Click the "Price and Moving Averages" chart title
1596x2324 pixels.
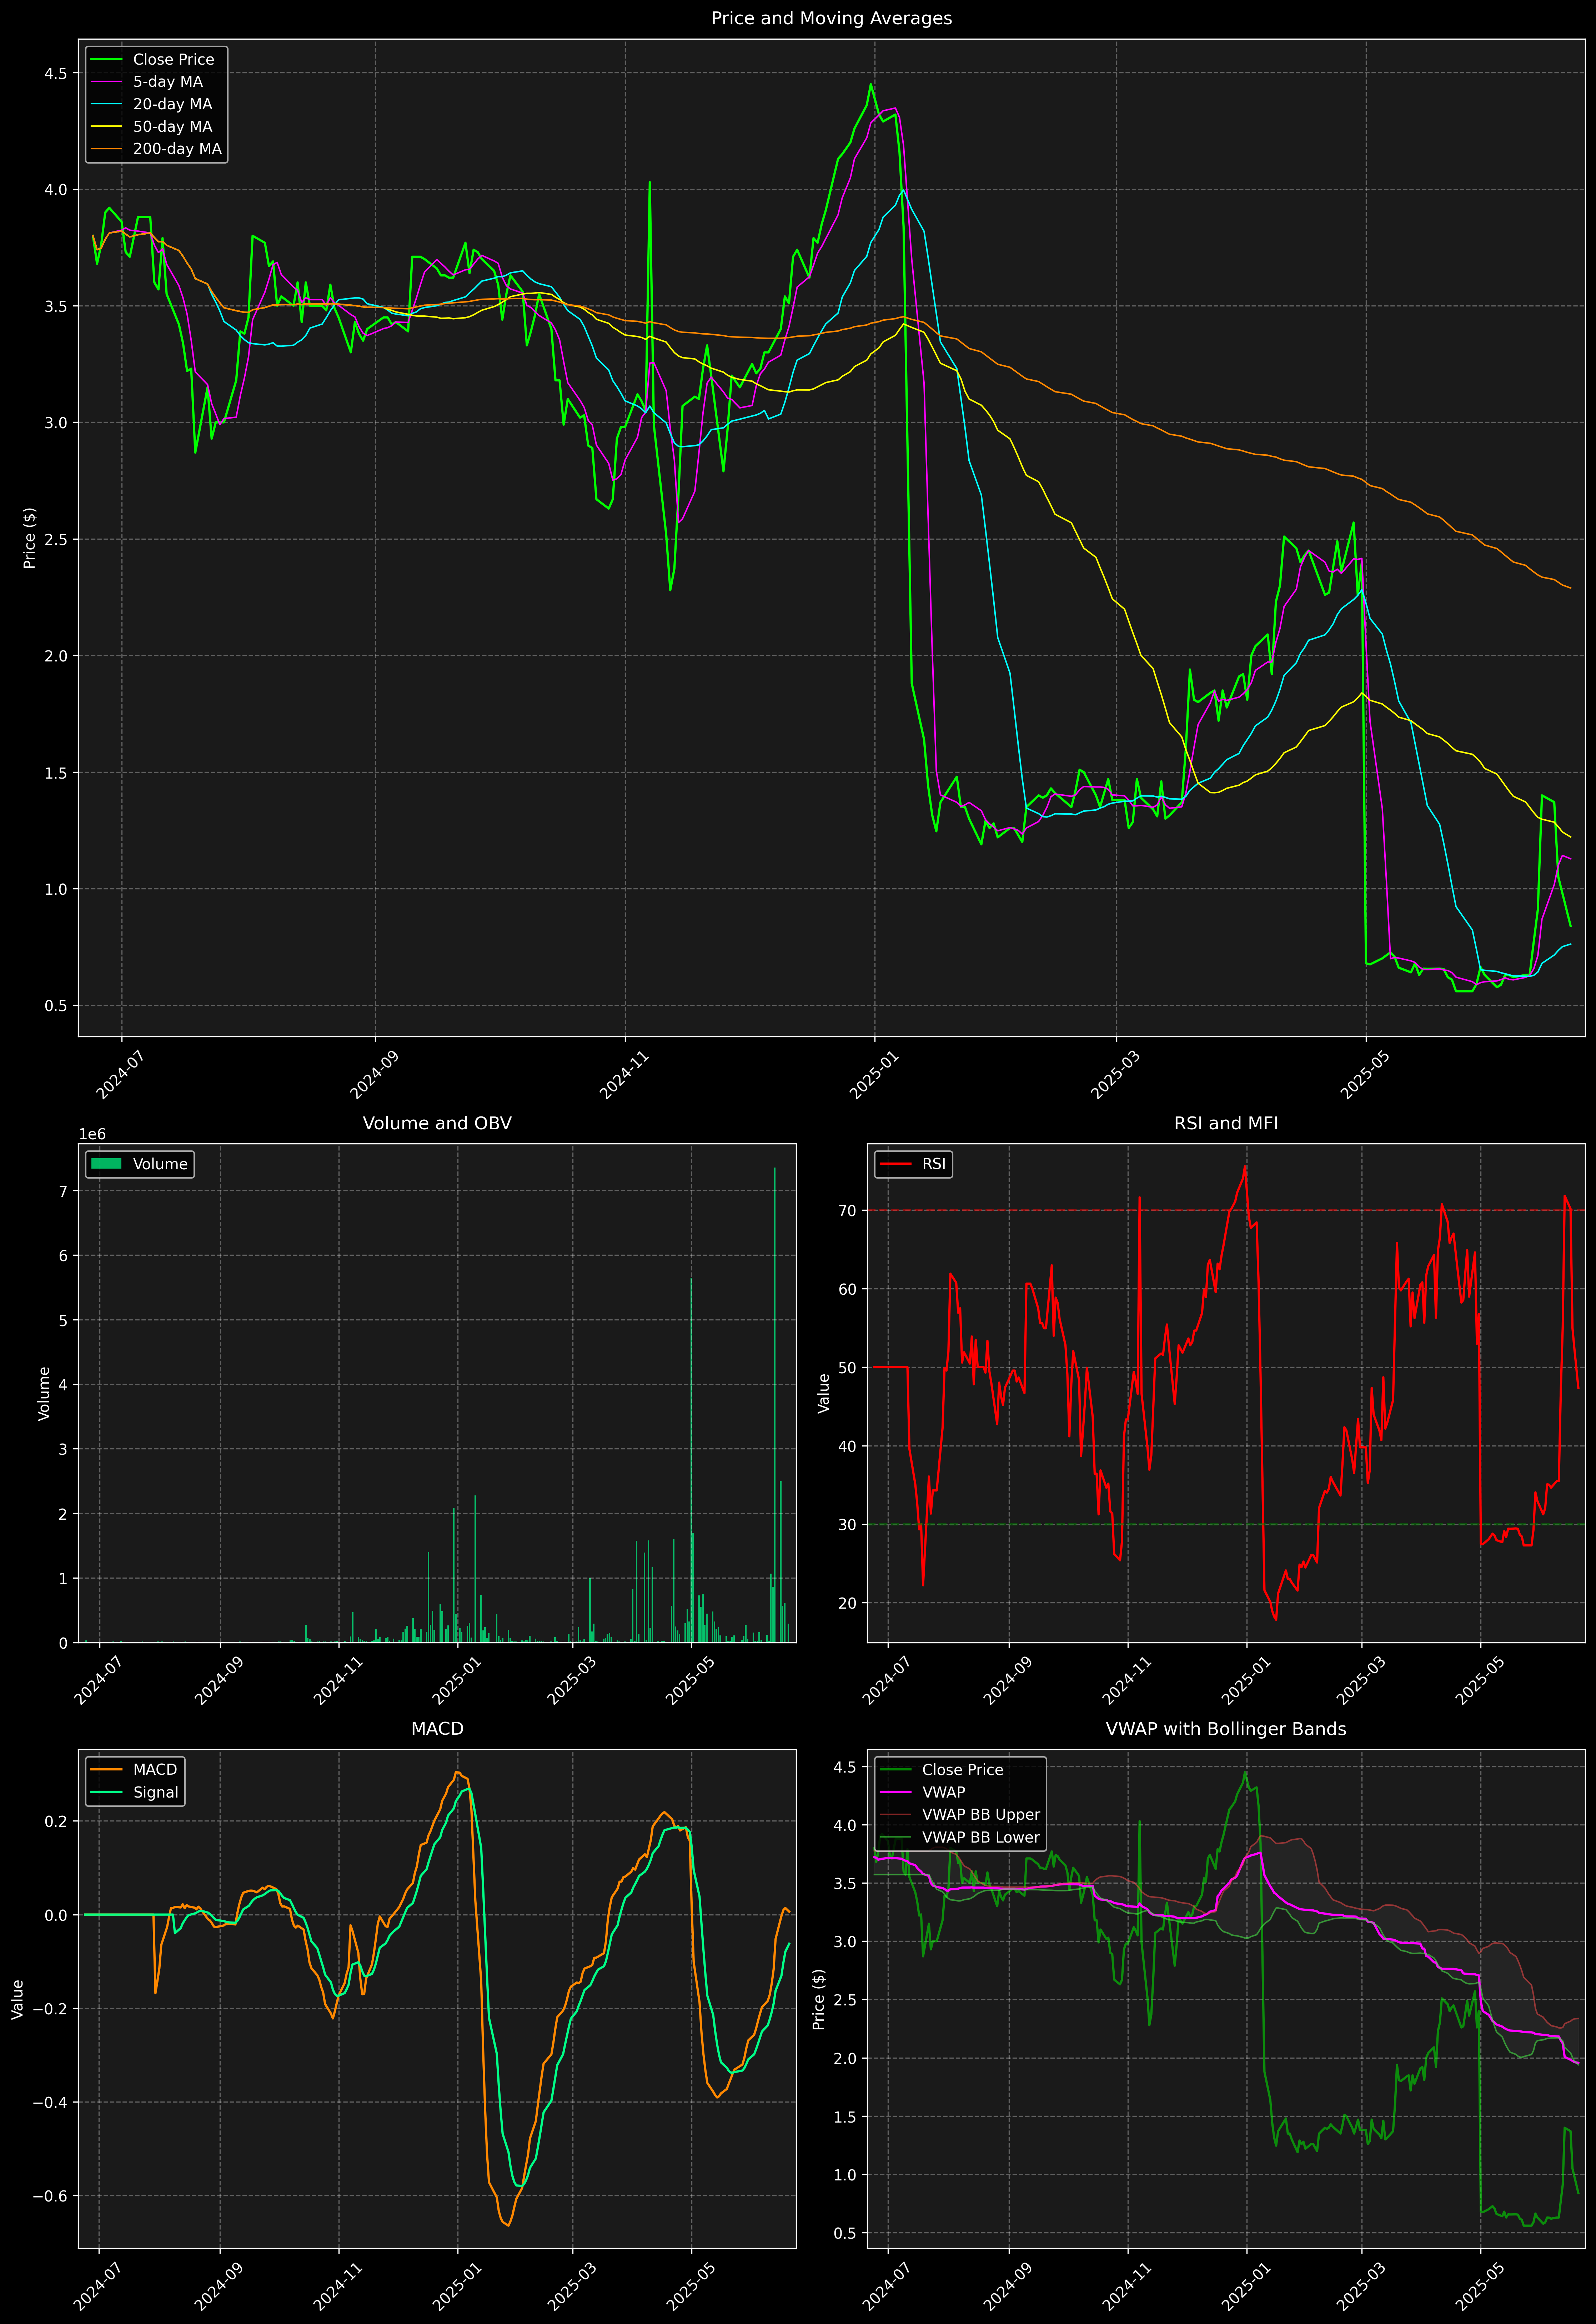click(x=831, y=18)
